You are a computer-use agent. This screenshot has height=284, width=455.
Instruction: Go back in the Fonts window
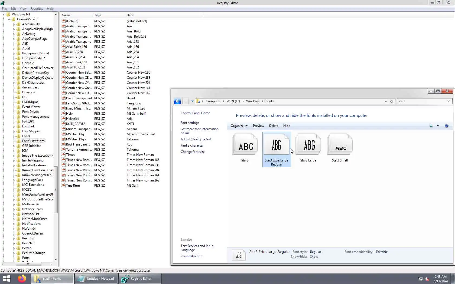tap(177, 101)
